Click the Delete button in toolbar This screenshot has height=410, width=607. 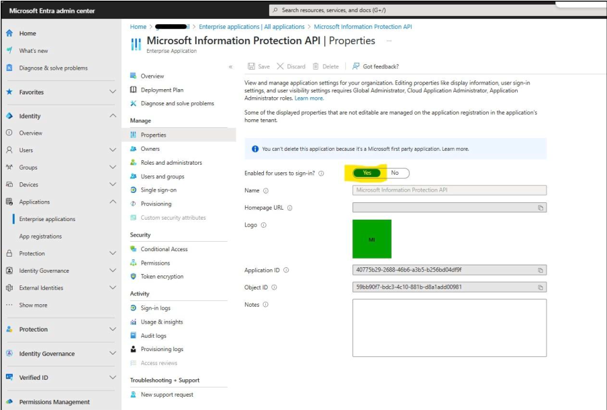pyautogui.click(x=325, y=66)
